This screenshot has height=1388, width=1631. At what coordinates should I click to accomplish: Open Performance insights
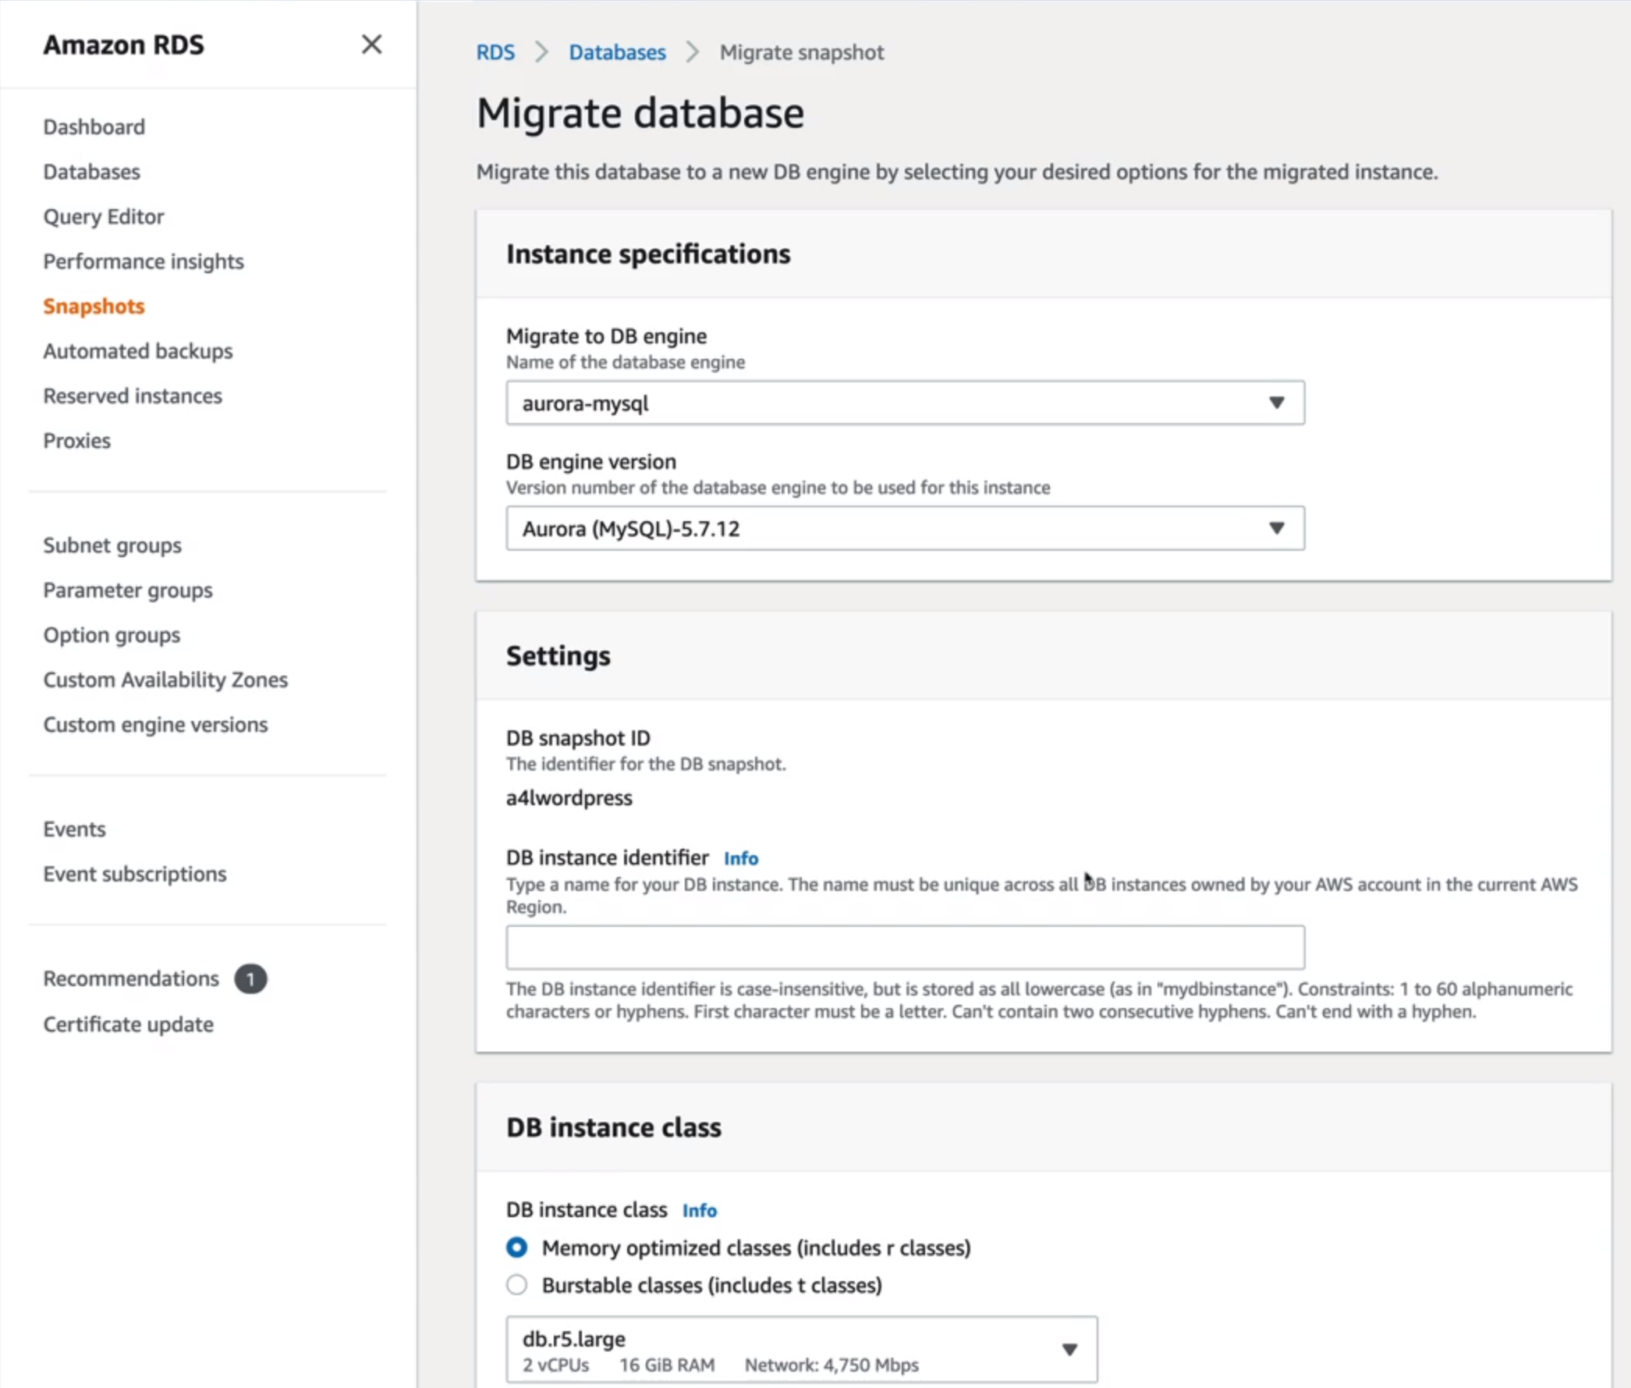144,261
